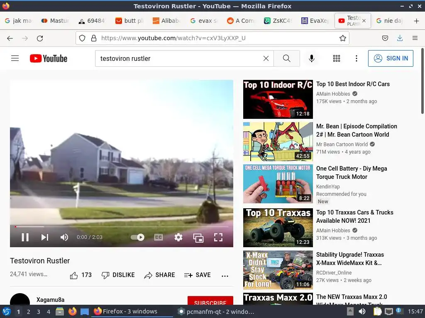Open One Cell Battery Diy video thumbnail
This screenshot has height=318, width=425.
[x=278, y=184]
